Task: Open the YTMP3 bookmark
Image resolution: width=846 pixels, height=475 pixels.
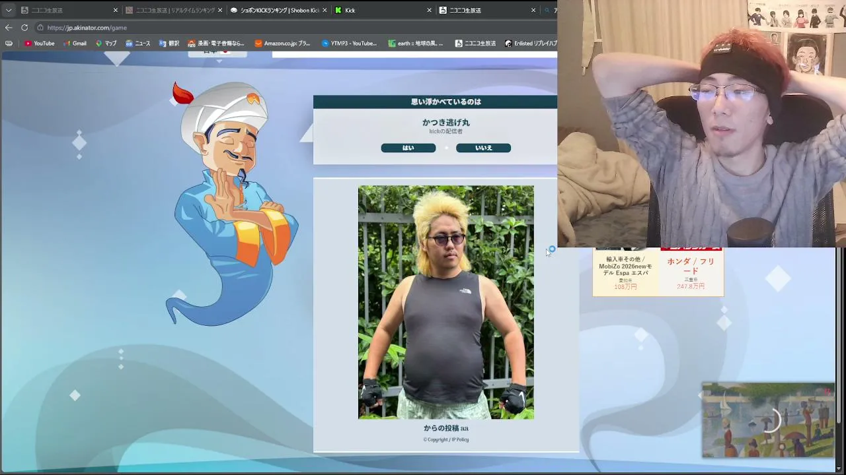Action: 350,44
